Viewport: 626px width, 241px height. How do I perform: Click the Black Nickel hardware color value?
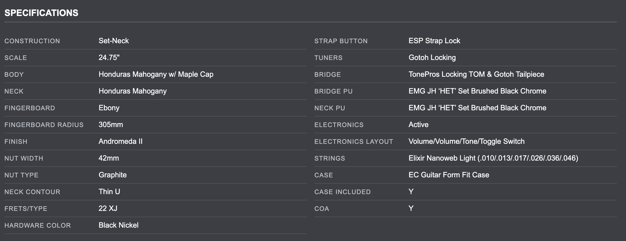coord(118,225)
